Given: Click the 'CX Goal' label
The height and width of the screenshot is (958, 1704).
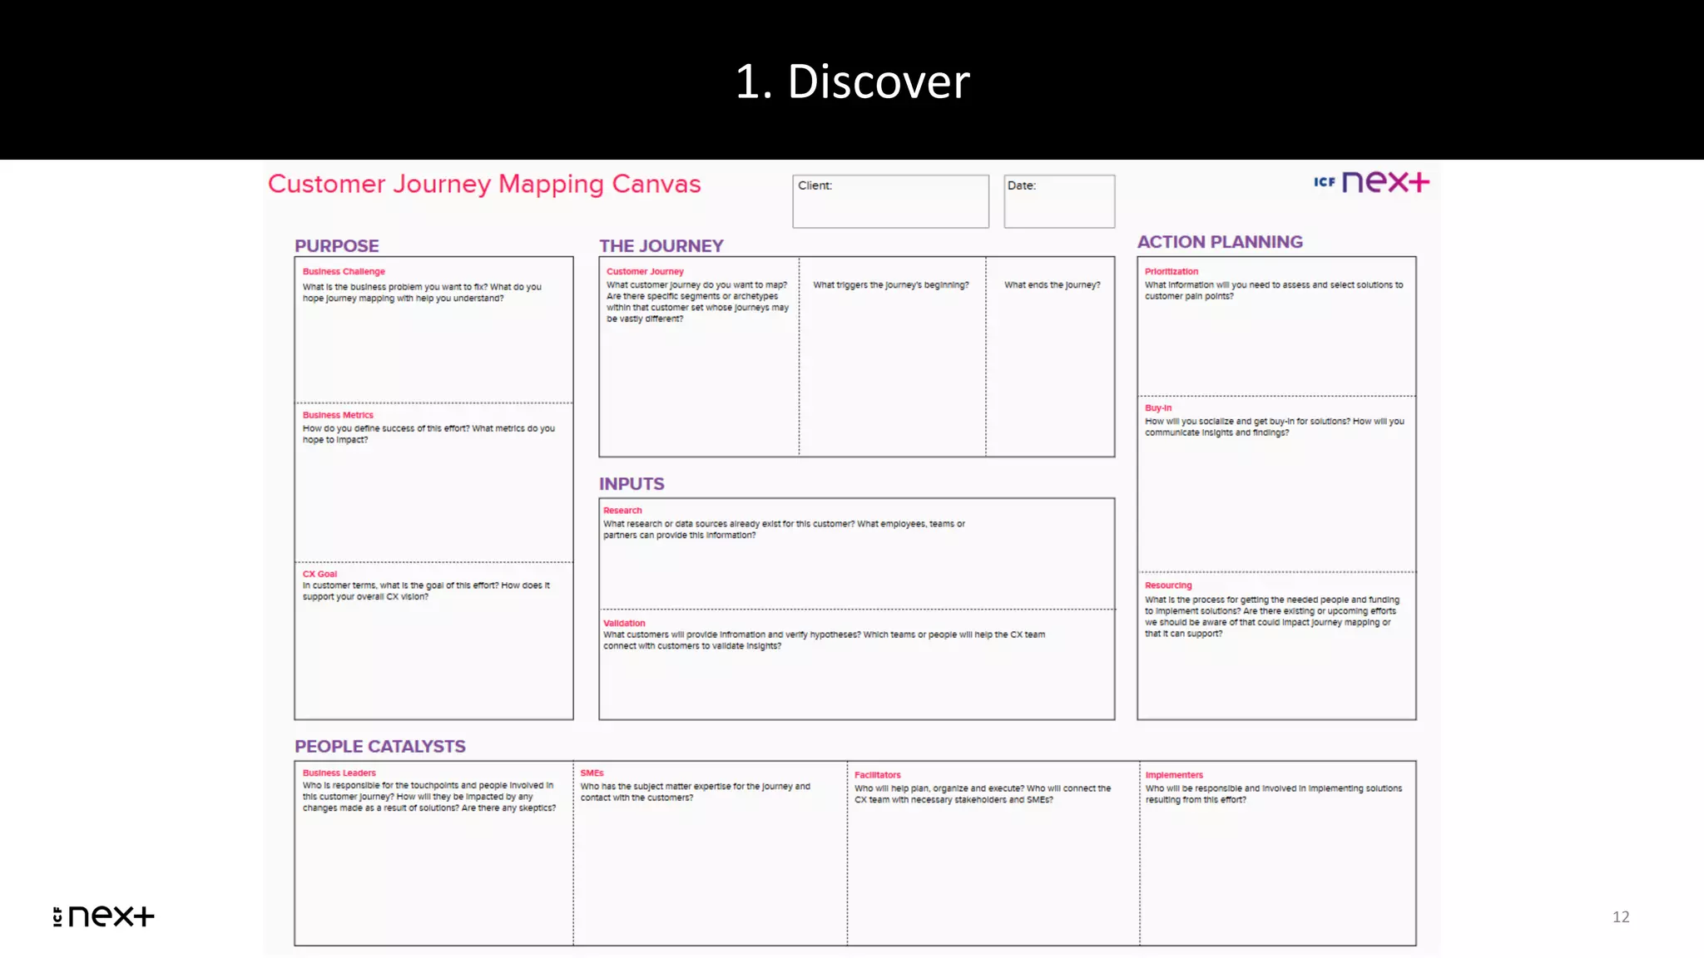Looking at the screenshot, I should coord(319,574).
